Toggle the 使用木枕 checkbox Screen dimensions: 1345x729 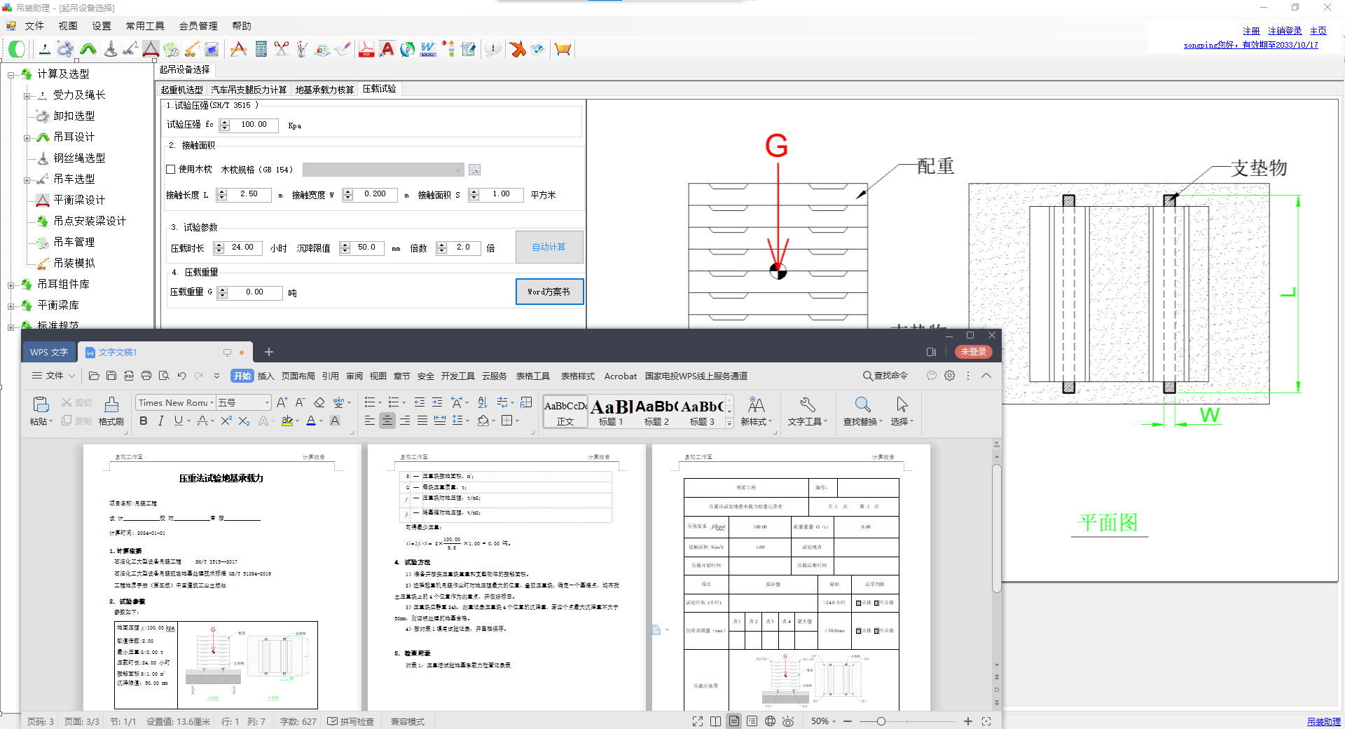point(170,169)
